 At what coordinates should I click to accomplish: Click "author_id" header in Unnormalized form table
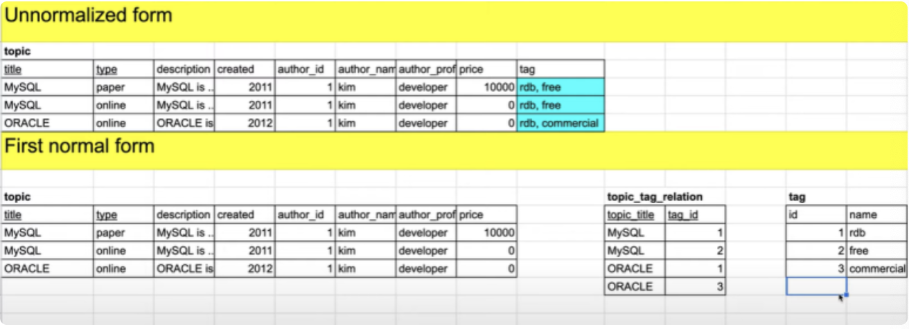pyautogui.click(x=305, y=69)
